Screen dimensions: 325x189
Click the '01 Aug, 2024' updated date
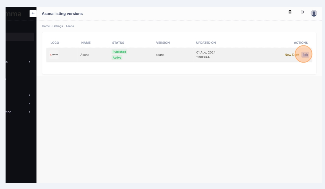click(x=206, y=52)
